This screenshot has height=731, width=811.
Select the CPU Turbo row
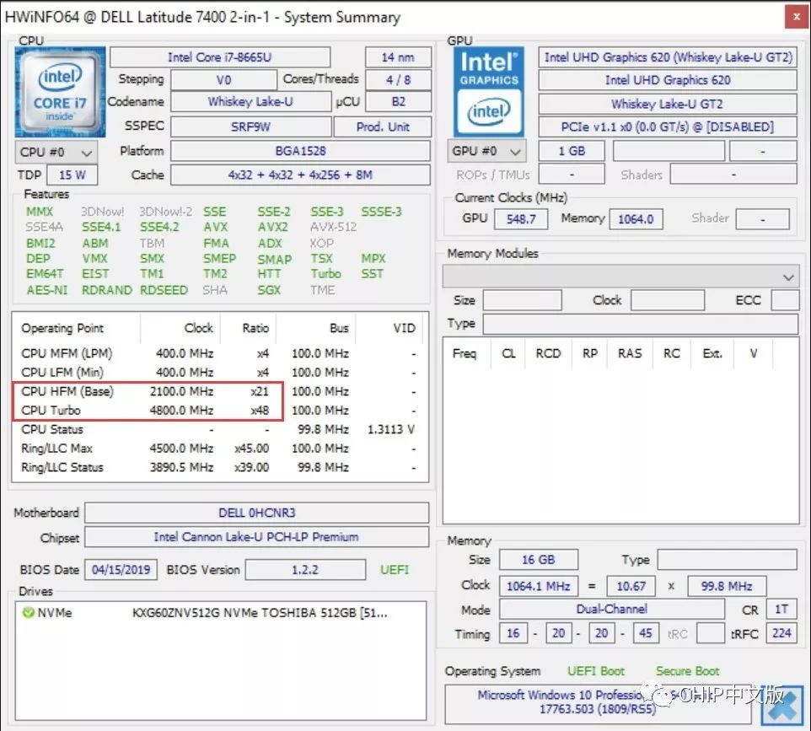click(220, 411)
